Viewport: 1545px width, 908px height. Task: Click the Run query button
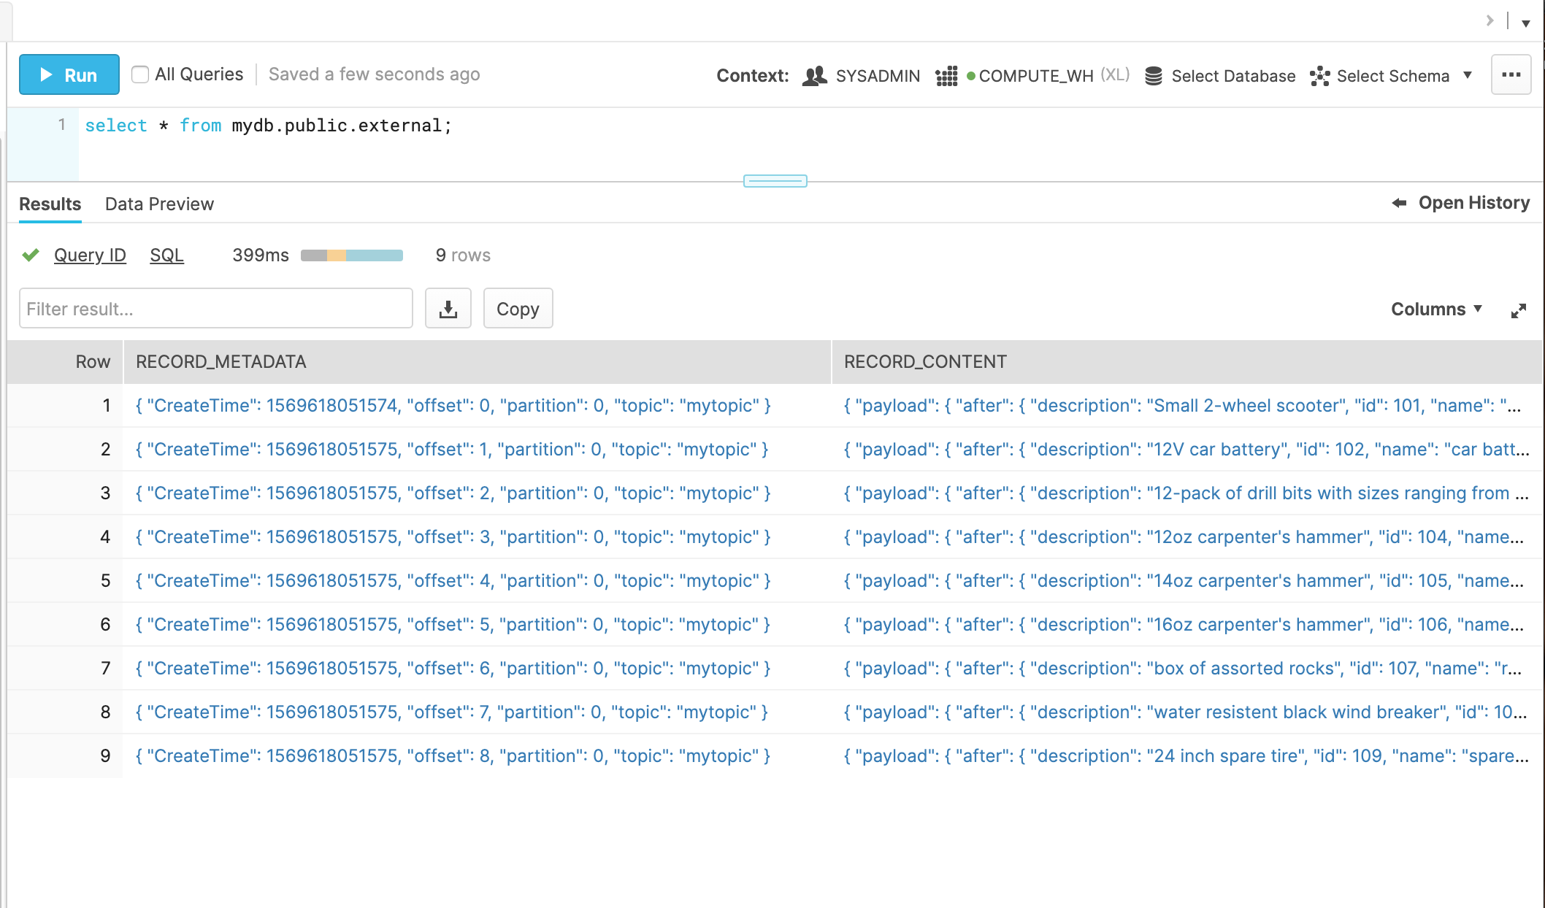(69, 74)
